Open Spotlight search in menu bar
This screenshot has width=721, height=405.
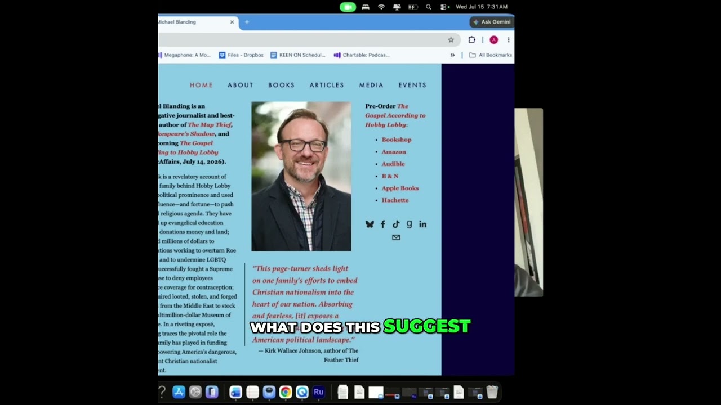[x=429, y=7]
